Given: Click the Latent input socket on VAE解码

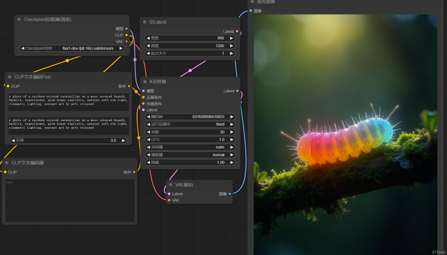Looking at the screenshot, I should 169,194.
